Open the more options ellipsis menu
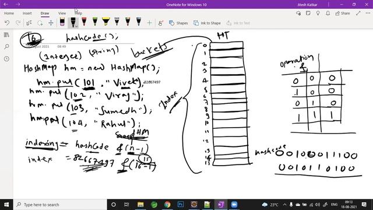The height and width of the screenshot is (210, 373). 368,13
